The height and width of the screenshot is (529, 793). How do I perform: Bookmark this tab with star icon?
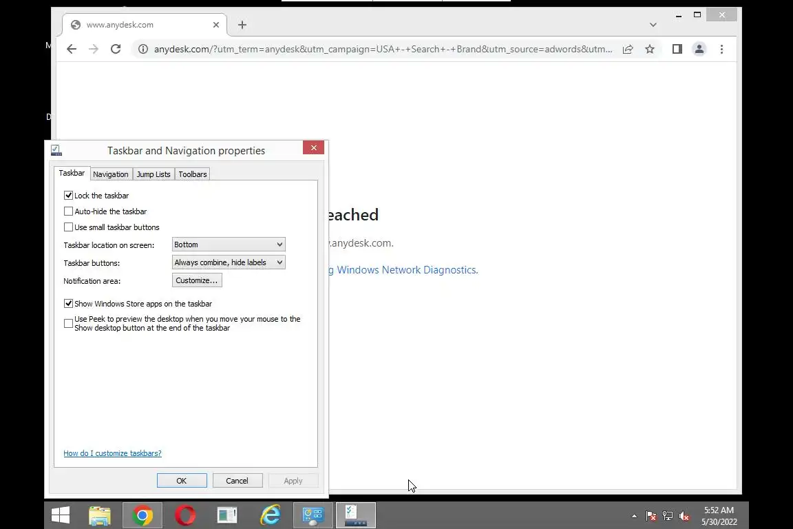pyautogui.click(x=650, y=49)
